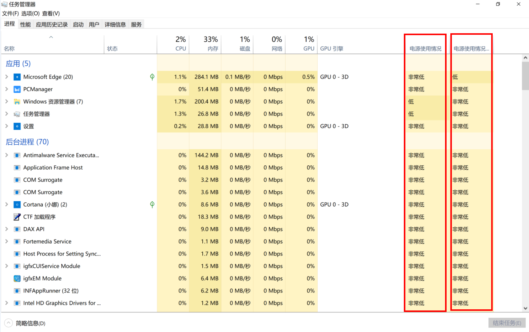This screenshot has width=529, height=332.
Task: Click the vertical scrollbar down arrow
Action: 525,308
